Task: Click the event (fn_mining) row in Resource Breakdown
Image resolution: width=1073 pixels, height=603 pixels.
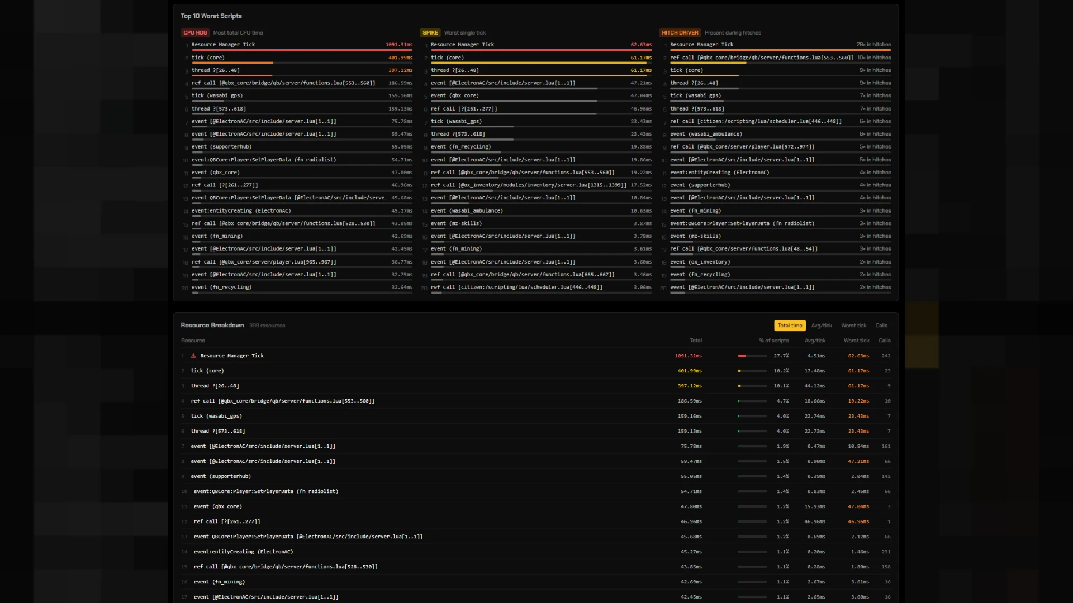Action: [x=536, y=582]
